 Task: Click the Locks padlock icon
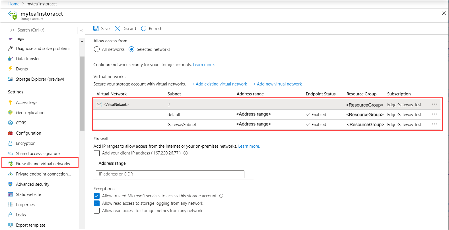click(11, 215)
